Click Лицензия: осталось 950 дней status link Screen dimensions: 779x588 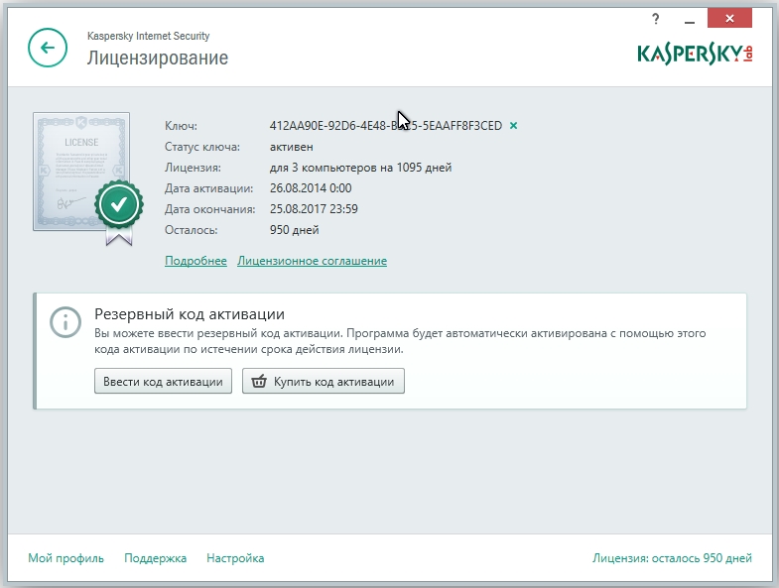pyautogui.click(x=672, y=558)
